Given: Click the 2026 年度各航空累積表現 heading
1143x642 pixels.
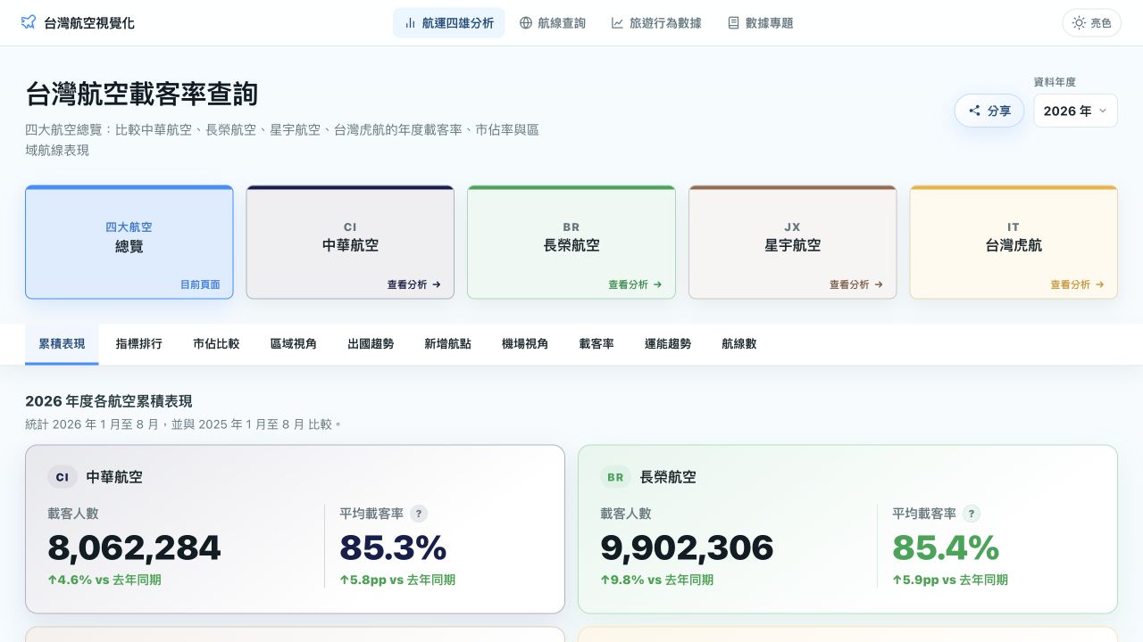Looking at the screenshot, I should (109, 401).
